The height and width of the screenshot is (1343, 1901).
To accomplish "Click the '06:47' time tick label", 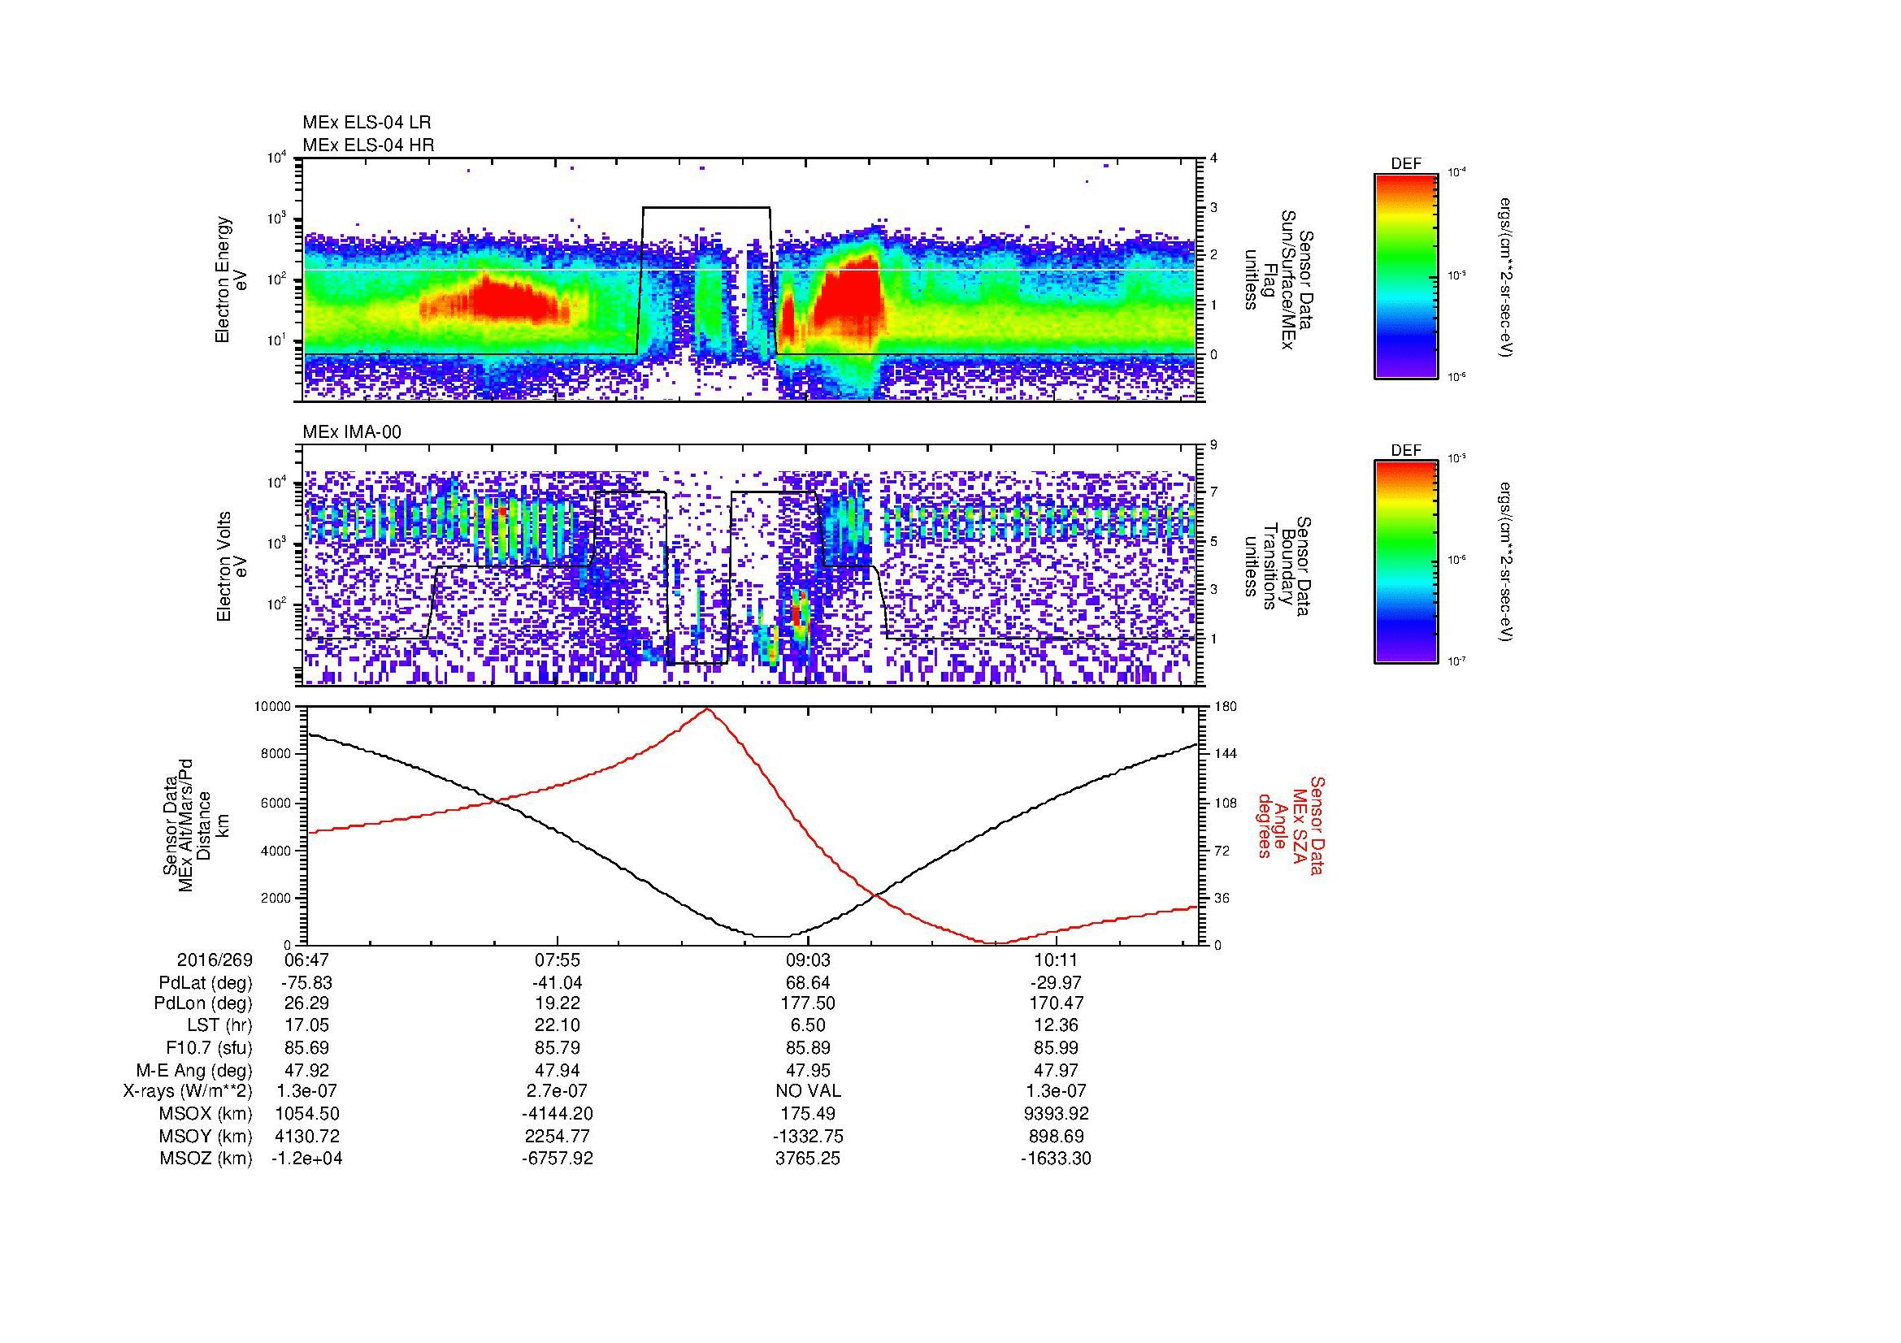I will click(x=307, y=960).
